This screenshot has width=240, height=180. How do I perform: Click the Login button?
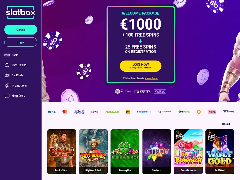point(21,42)
